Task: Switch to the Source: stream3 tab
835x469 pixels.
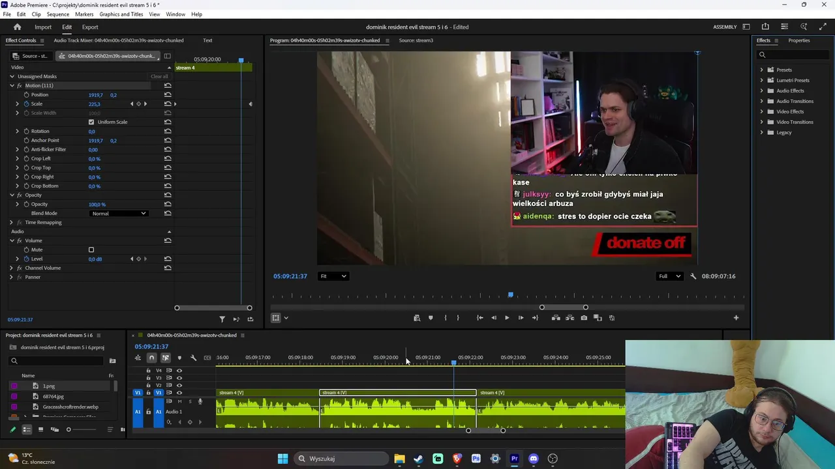Action: pos(416,40)
